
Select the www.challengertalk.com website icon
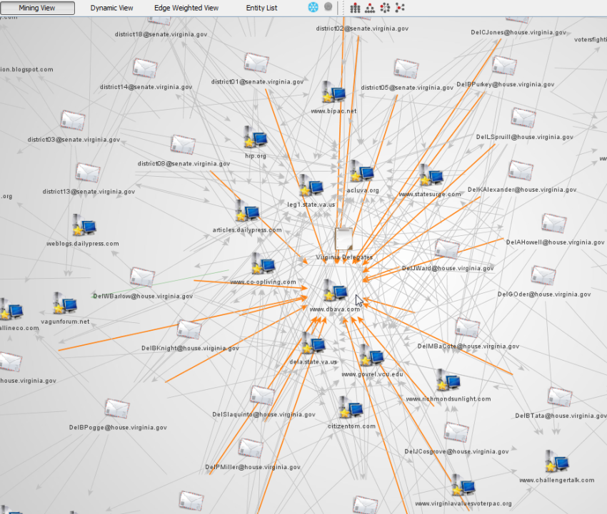pos(557,461)
